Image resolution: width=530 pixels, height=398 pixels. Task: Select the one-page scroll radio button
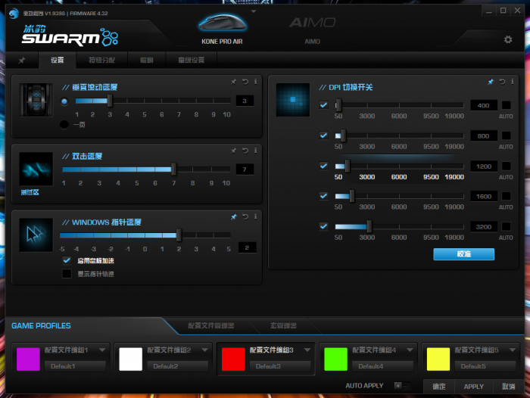[64, 125]
